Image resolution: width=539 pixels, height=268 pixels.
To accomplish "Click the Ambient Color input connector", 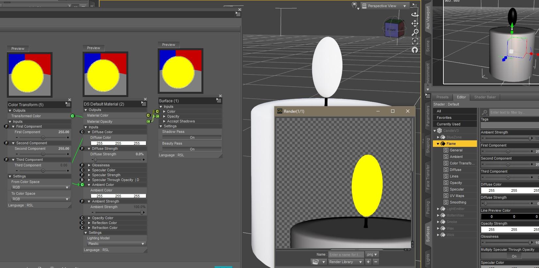I will click(x=82, y=185).
